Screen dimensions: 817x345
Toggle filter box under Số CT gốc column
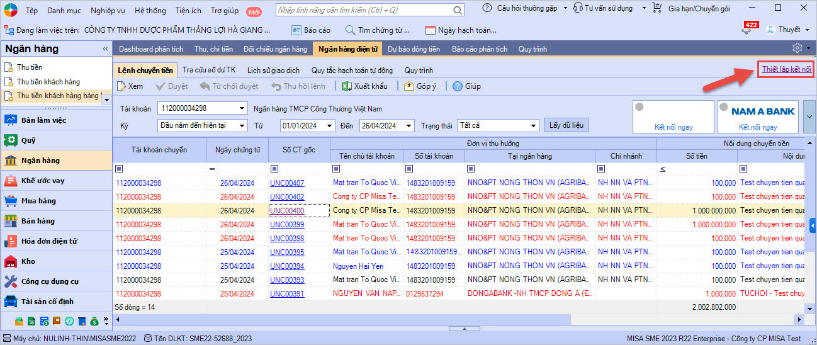[x=274, y=169]
